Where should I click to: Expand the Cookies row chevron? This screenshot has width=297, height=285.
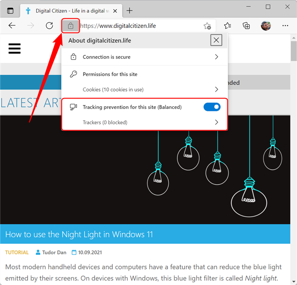(x=216, y=89)
